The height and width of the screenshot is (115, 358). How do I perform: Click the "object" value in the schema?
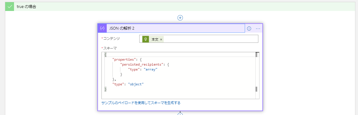pos(136,84)
